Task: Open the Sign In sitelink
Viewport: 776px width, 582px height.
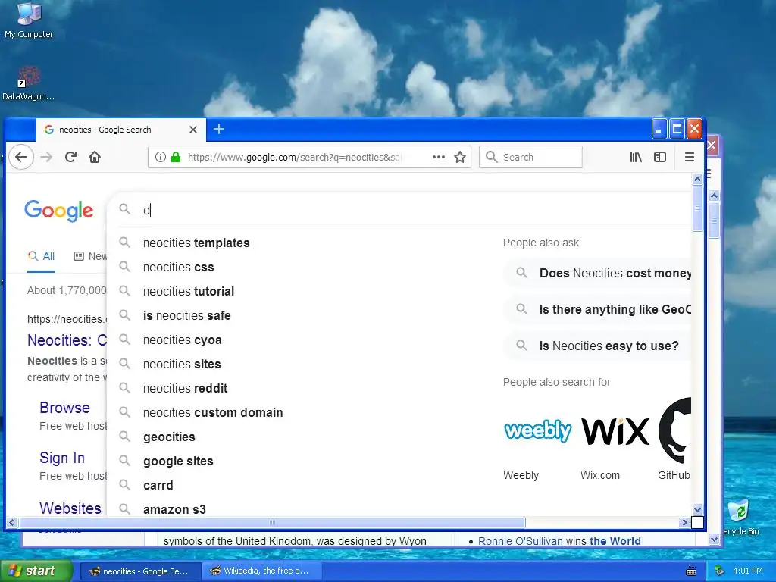Action: coord(62,458)
